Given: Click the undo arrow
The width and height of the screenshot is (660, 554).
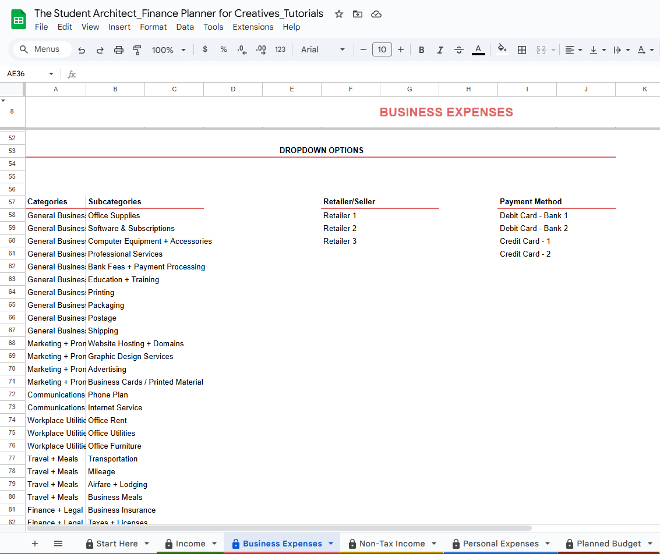Looking at the screenshot, I should [82, 50].
